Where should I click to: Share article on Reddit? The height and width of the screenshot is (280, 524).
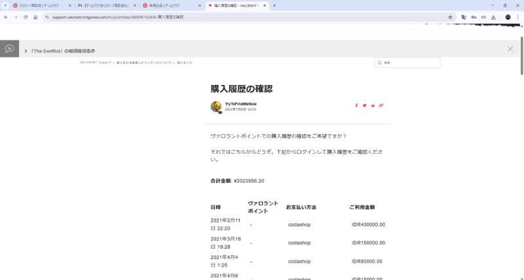(373, 105)
